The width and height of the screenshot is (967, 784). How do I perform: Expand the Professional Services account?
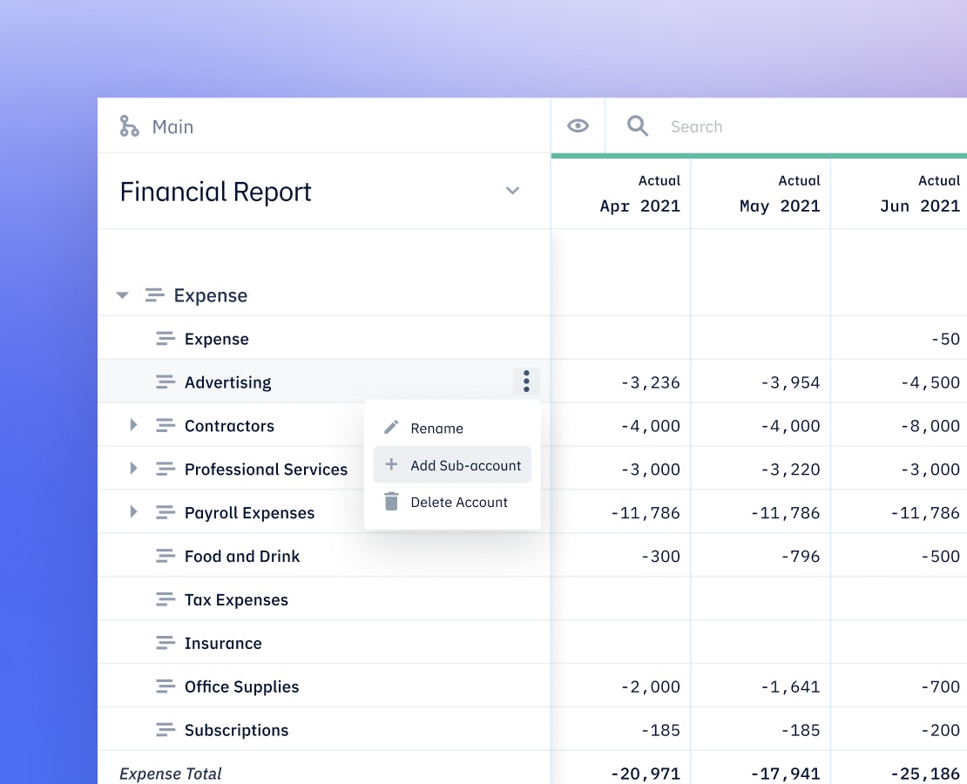(x=133, y=468)
